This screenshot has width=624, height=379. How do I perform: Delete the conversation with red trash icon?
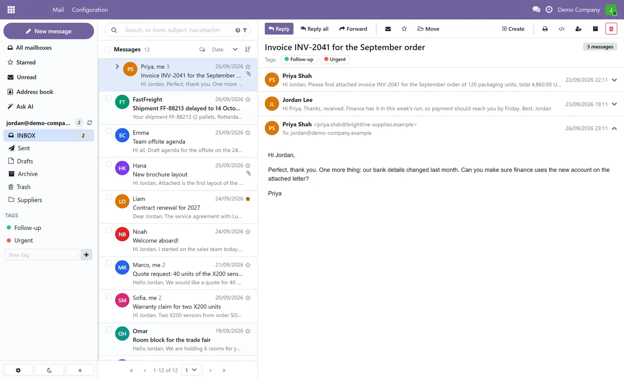coord(611,29)
